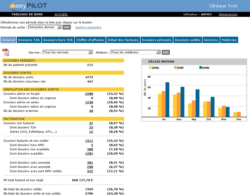Click the PDF export icon
This screenshot has height=195, width=250.
click(6, 52)
